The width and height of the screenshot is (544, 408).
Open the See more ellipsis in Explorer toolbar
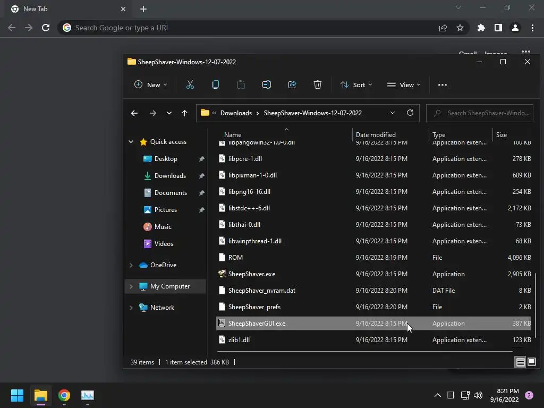[443, 84]
